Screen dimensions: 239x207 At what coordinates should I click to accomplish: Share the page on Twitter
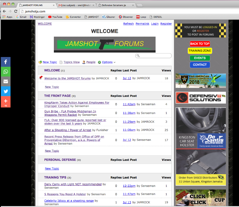(5, 91)
